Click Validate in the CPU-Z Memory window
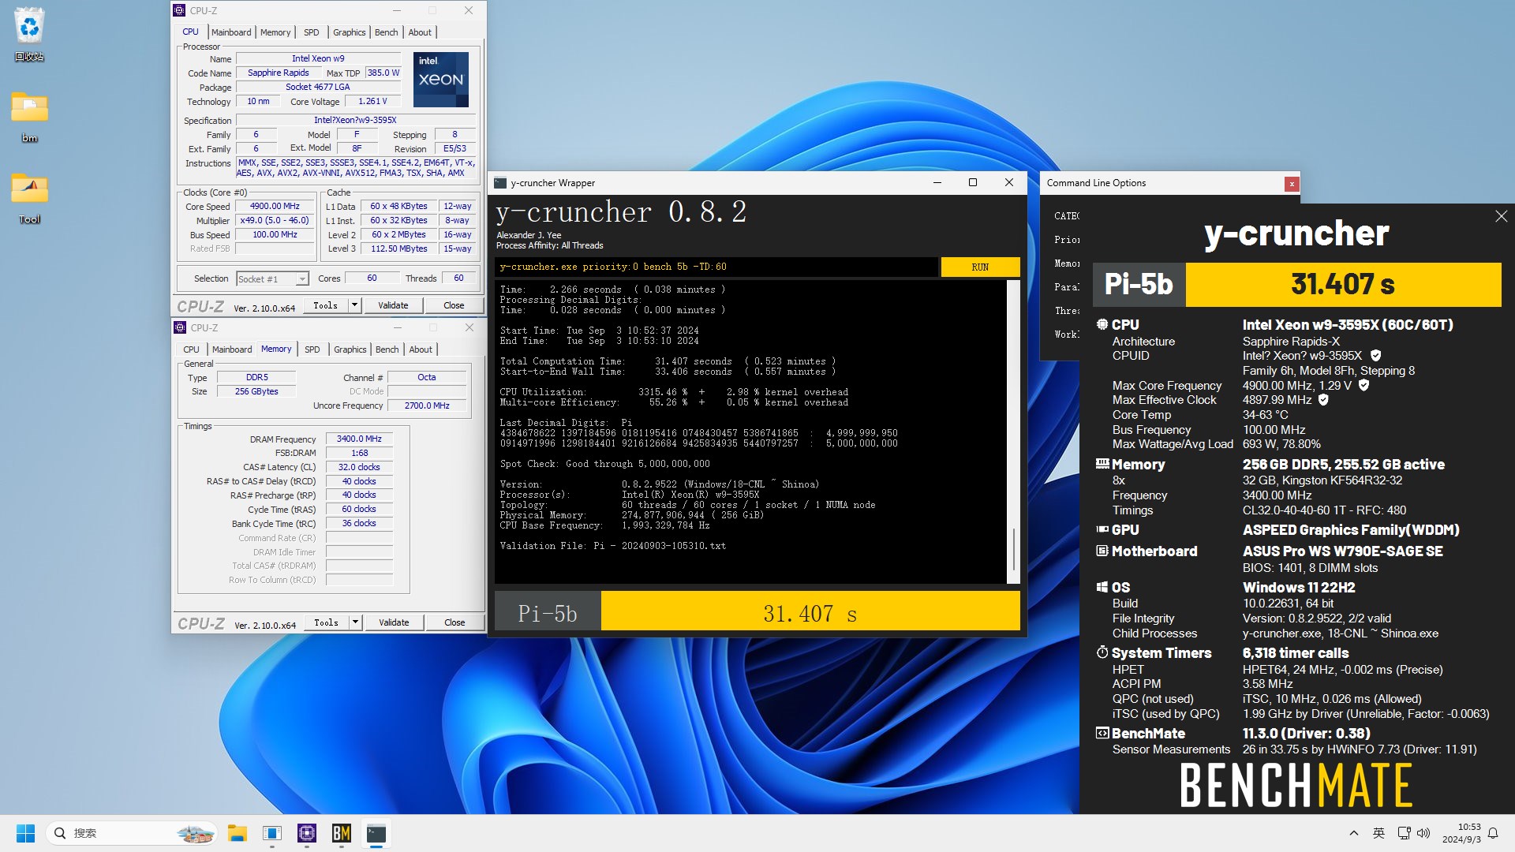Screen dimensions: 1515x852 tap(394, 622)
